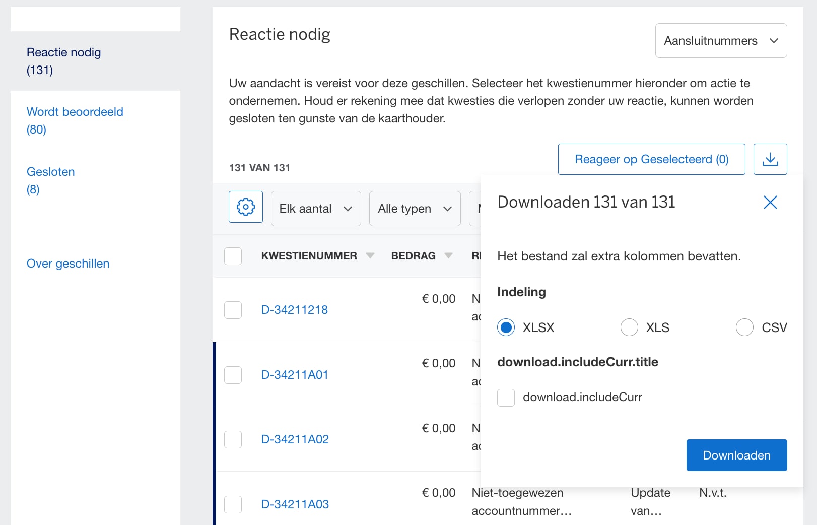Visit the Over geschillen page
817x525 pixels.
point(68,263)
